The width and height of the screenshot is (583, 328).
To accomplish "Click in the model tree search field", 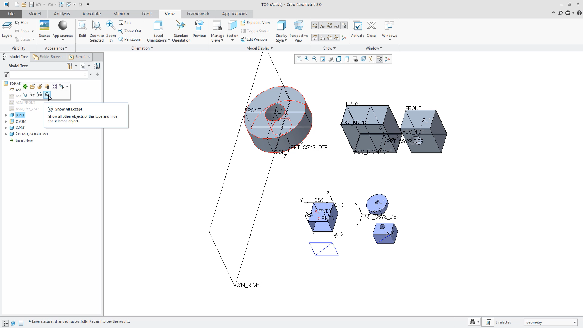I will click(46, 74).
